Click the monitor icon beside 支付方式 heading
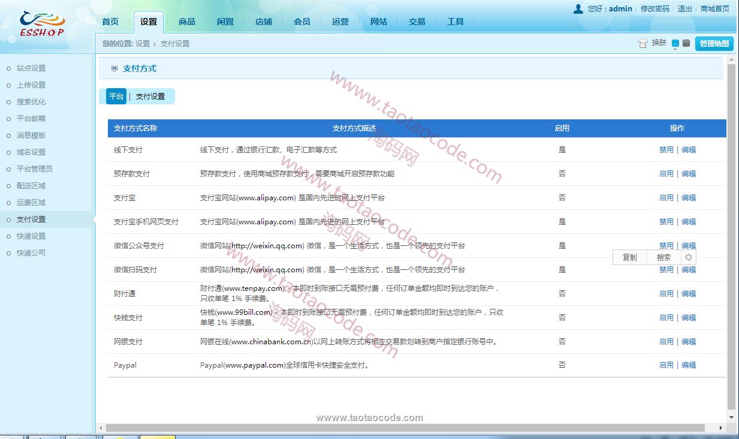This screenshot has width=739, height=439. point(114,69)
